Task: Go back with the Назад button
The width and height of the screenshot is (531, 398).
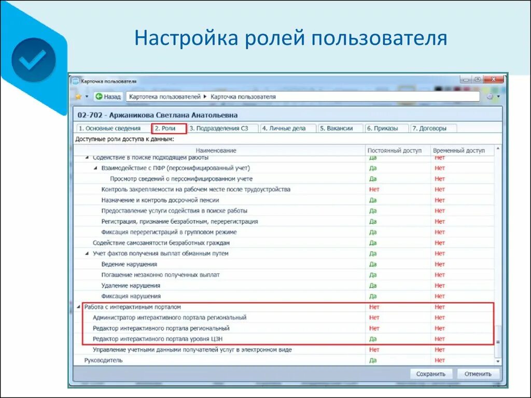Action: (x=108, y=96)
